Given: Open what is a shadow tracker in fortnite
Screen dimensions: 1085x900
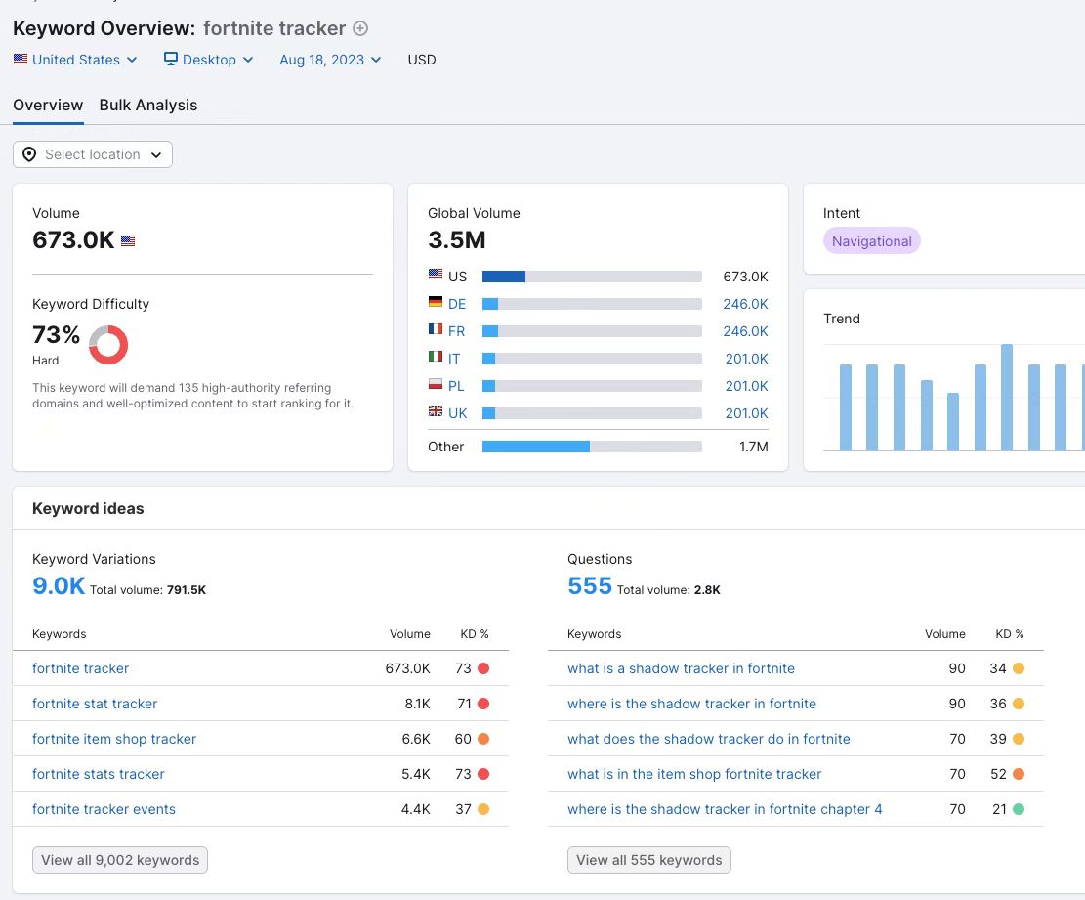Looking at the screenshot, I should [x=681, y=668].
